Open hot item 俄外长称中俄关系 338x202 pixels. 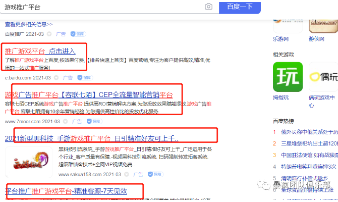coord(309,132)
